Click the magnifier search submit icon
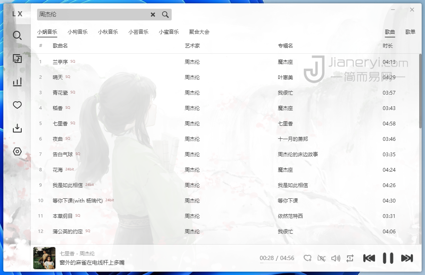This screenshot has width=425, height=275. (165, 15)
